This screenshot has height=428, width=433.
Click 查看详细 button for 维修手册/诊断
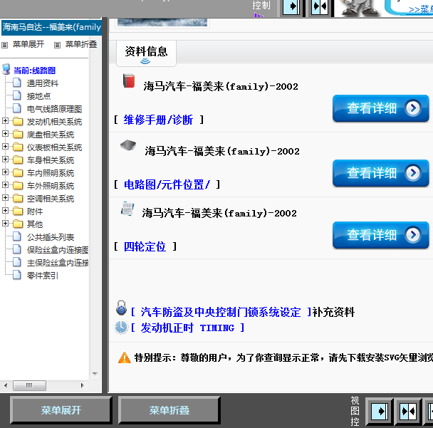(380, 108)
